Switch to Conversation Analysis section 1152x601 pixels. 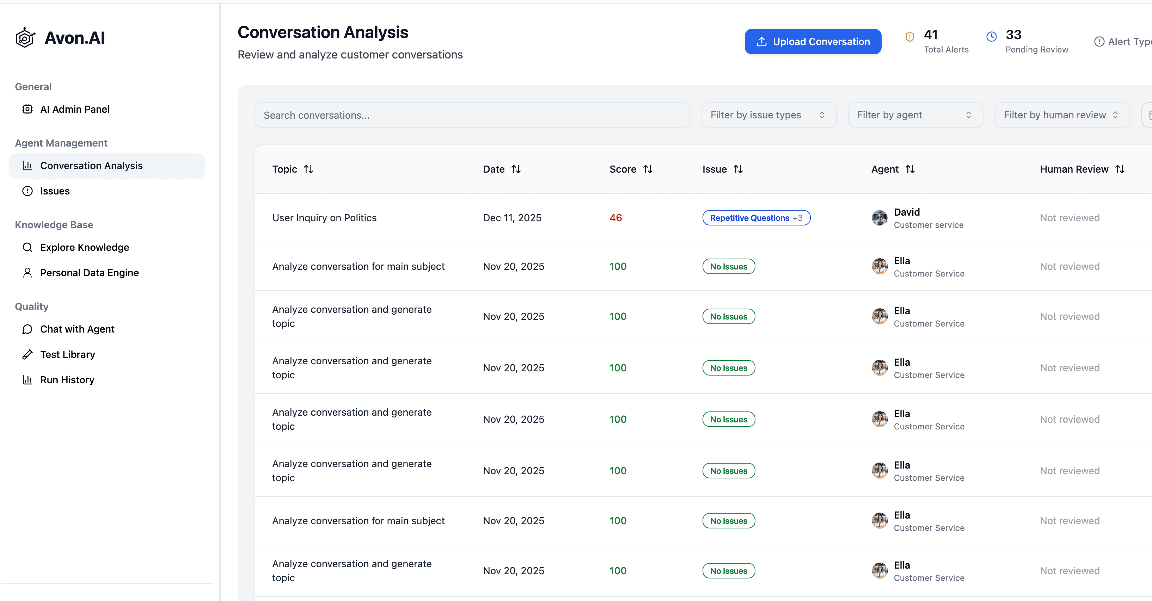point(91,165)
